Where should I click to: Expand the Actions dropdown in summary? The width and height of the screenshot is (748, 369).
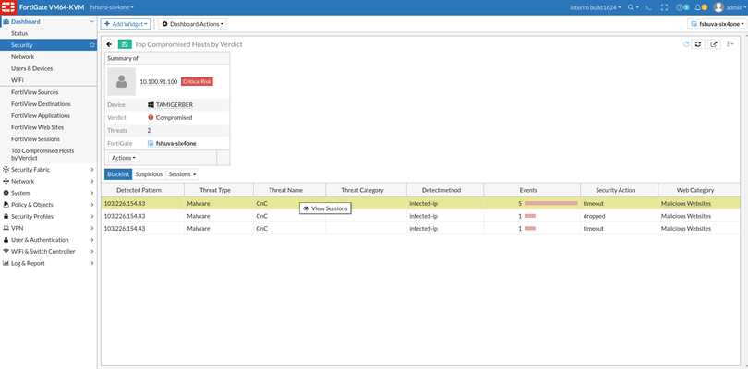pyautogui.click(x=123, y=158)
